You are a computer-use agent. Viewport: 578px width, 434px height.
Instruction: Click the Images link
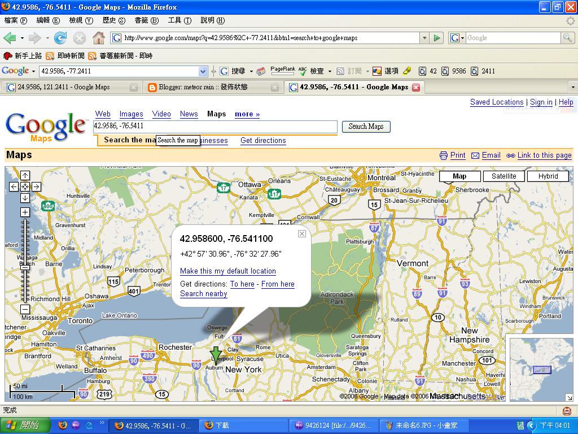(131, 114)
